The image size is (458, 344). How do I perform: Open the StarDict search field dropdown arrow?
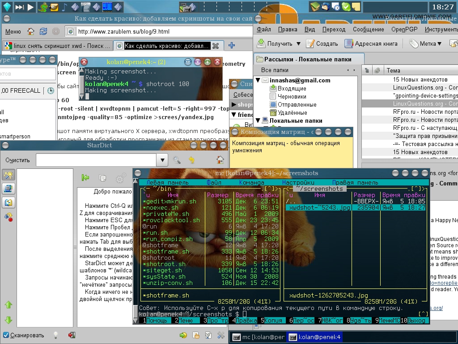point(162,160)
